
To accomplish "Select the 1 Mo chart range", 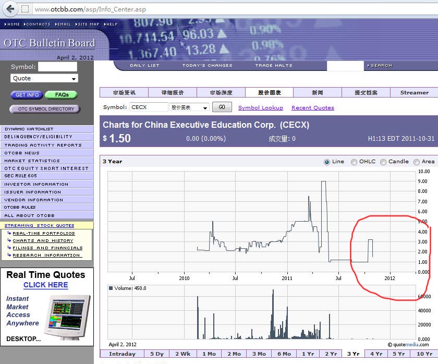I will click(x=209, y=354).
